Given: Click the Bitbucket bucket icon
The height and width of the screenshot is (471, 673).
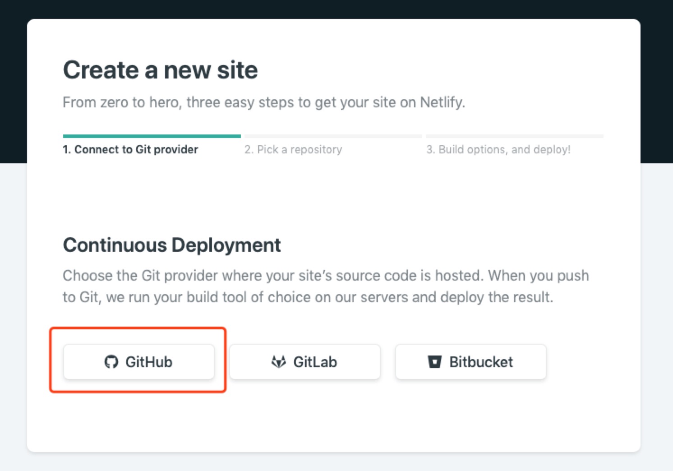Looking at the screenshot, I should coord(434,361).
